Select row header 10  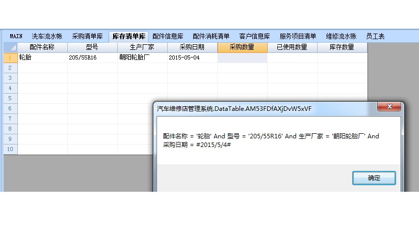point(10,149)
